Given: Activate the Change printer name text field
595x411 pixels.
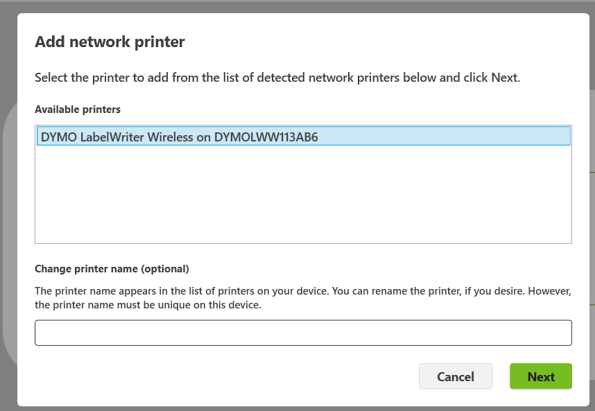Looking at the screenshot, I should coord(303,332).
